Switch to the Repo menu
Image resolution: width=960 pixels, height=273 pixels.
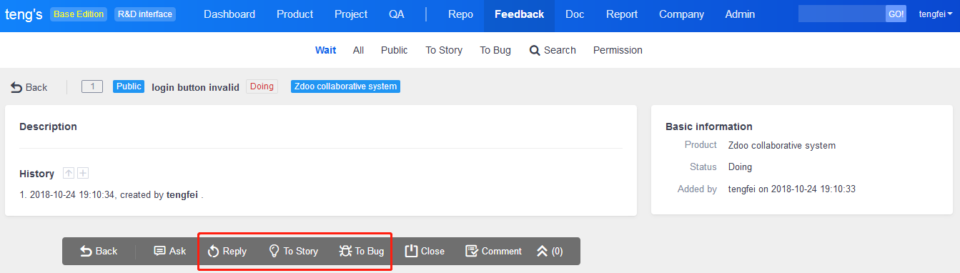point(460,14)
